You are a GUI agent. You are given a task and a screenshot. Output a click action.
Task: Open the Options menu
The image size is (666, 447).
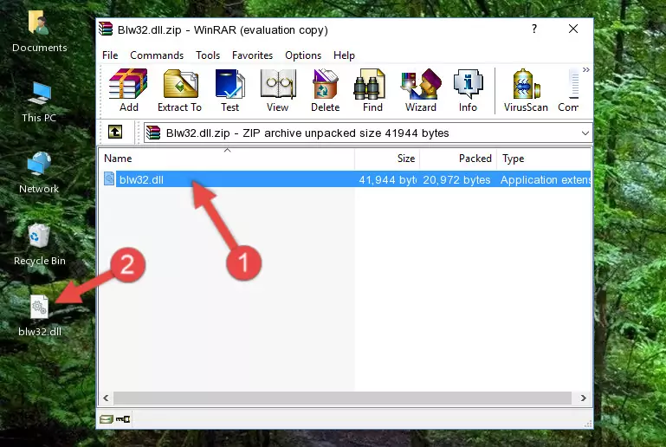click(303, 55)
